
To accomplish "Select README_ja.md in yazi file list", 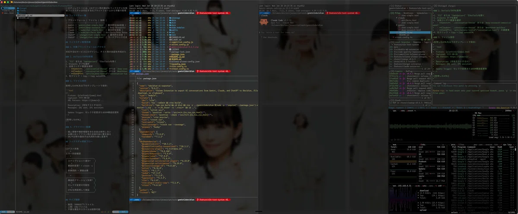I will 40,16.
